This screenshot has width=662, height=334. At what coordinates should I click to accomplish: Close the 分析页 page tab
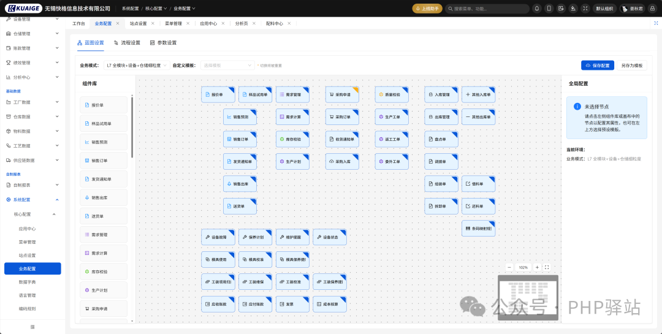[x=254, y=24]
